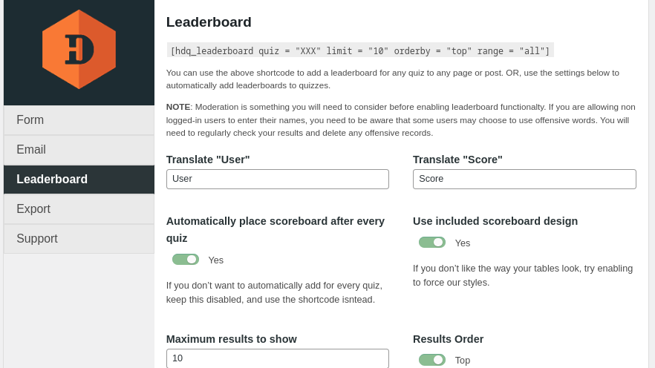Click the Maximum results to show label
The height and width of the screenshot is (368, 655).
231,339
